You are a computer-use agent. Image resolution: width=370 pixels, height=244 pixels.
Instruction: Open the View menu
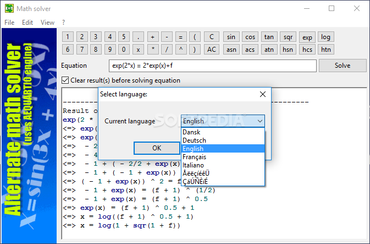(47, 23)
